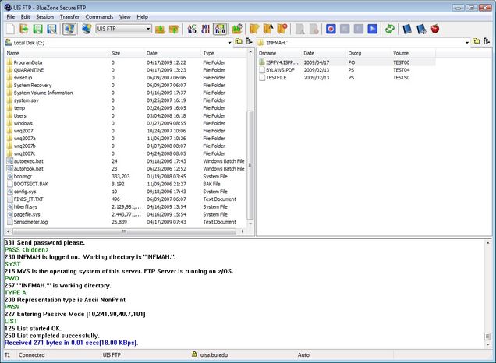The image size is (496, 363).
Task: Open the Help menu
Action: (143, 17)
